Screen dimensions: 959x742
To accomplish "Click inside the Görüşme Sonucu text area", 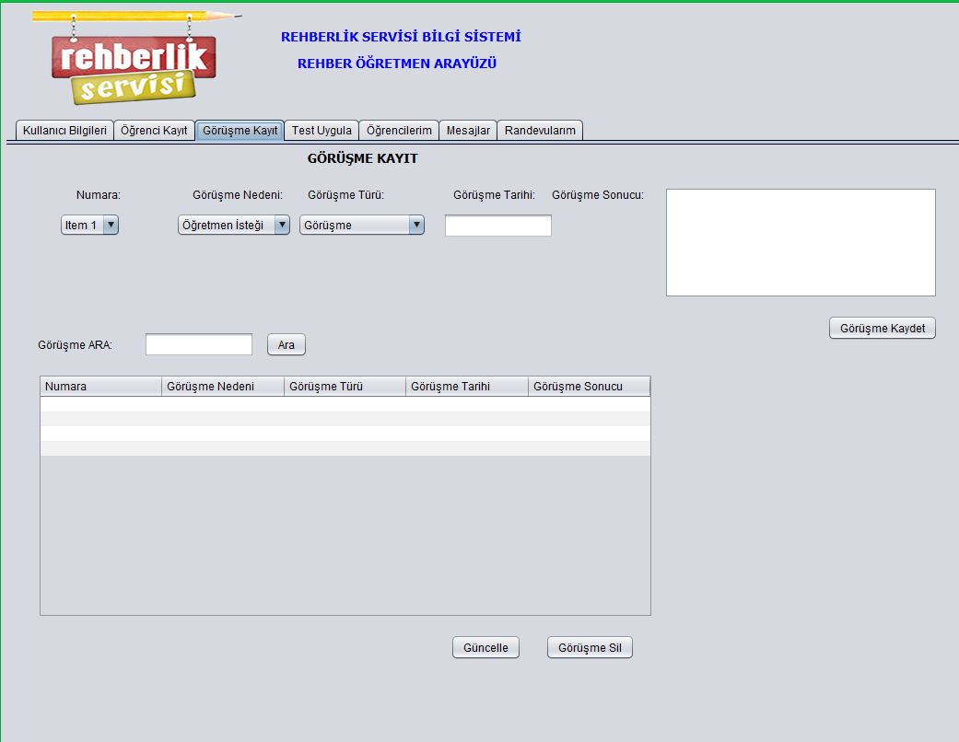I will click(x=801, y=242).
